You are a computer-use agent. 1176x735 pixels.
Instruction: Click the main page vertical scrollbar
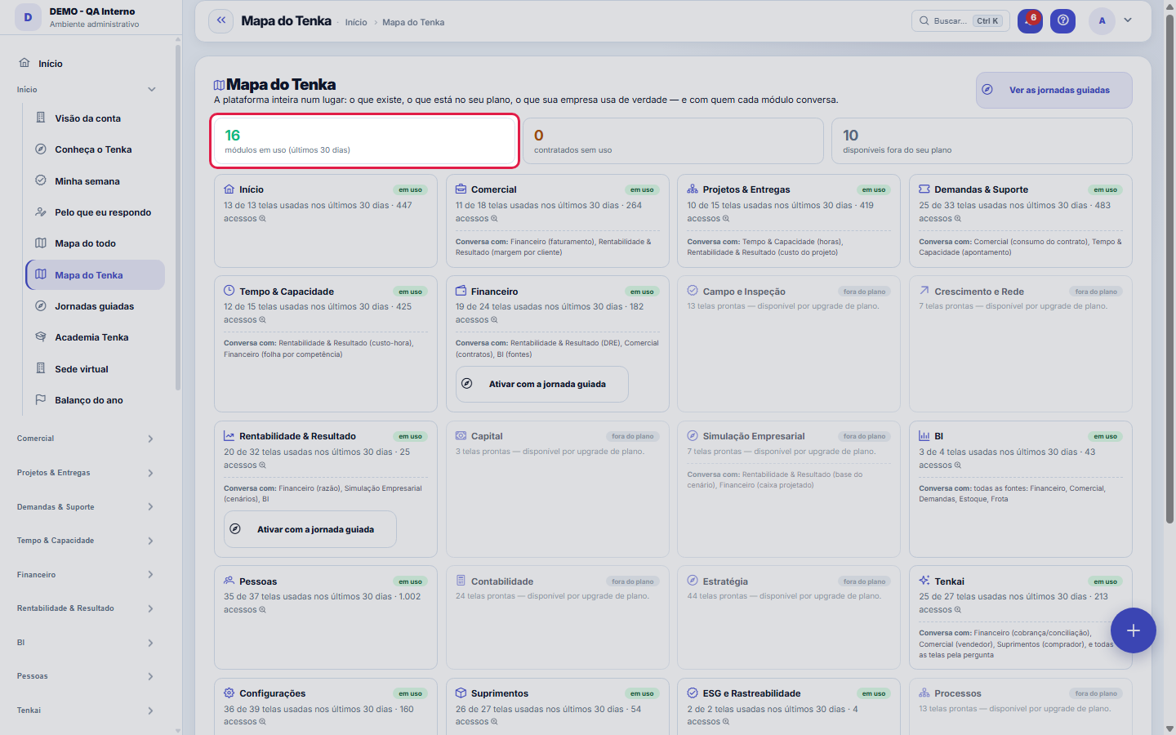coord(1169,269)
